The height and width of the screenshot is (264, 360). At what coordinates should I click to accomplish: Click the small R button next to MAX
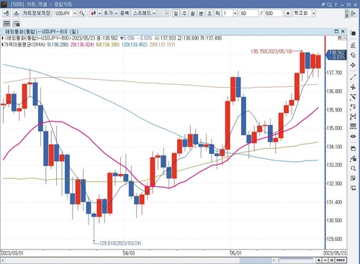click(x=332, y=260)
